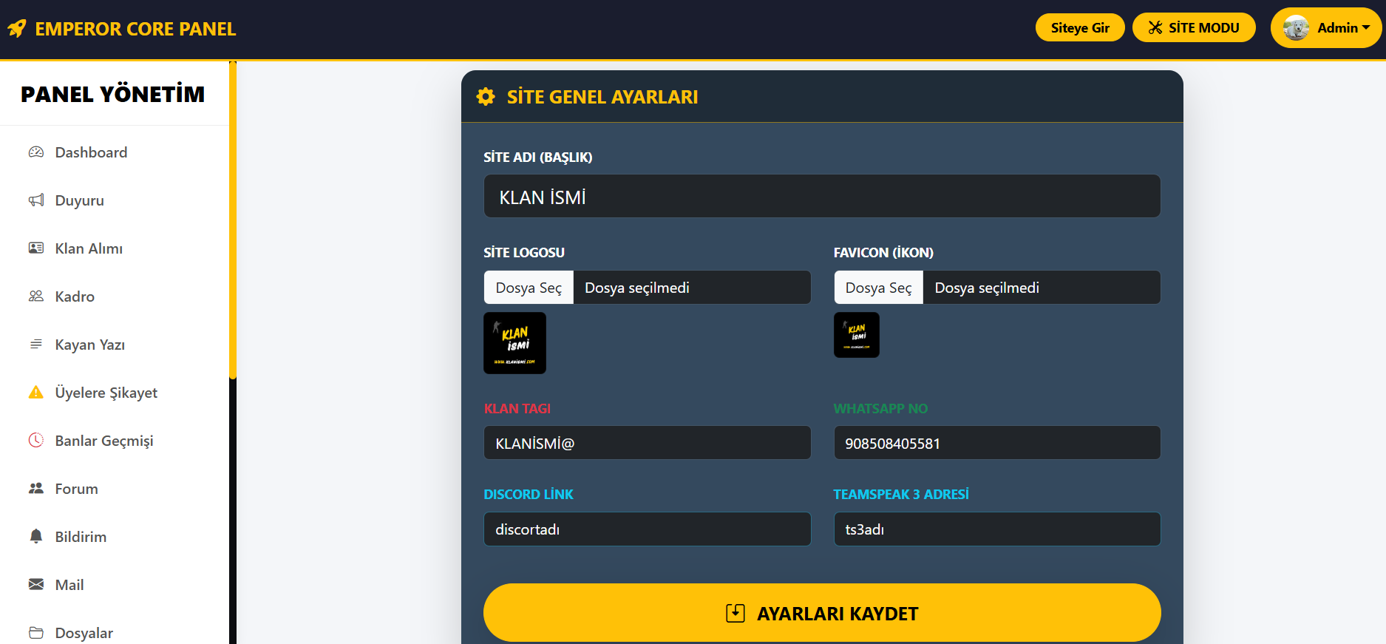Screen dimensions: 1386x644
Task: Focus the Site Adı (Başlık) field
Action: coord(822,197)
